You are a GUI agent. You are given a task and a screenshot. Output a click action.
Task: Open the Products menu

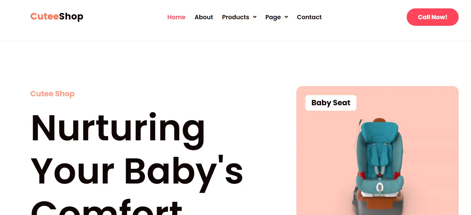tap(235, 17)
